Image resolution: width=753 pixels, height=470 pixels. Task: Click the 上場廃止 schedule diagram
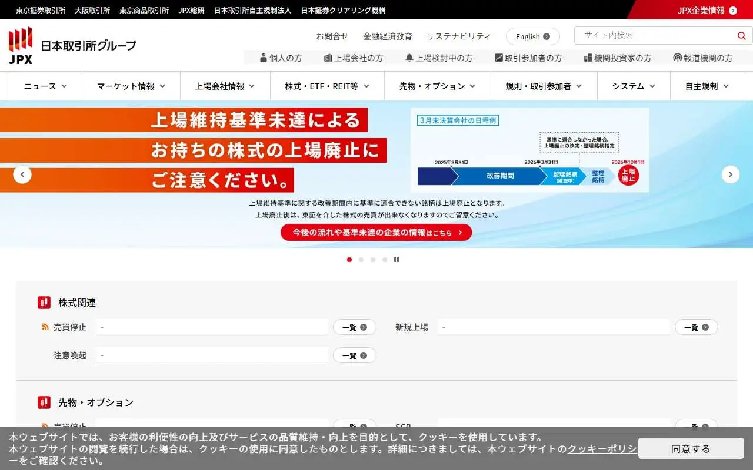(530, 150)
